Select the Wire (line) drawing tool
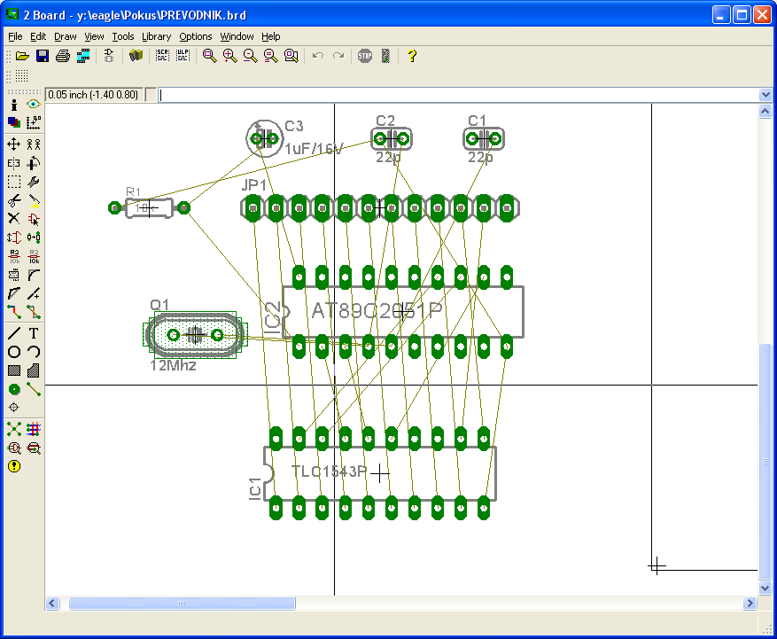Screen dimensions: 777x639 14,333
